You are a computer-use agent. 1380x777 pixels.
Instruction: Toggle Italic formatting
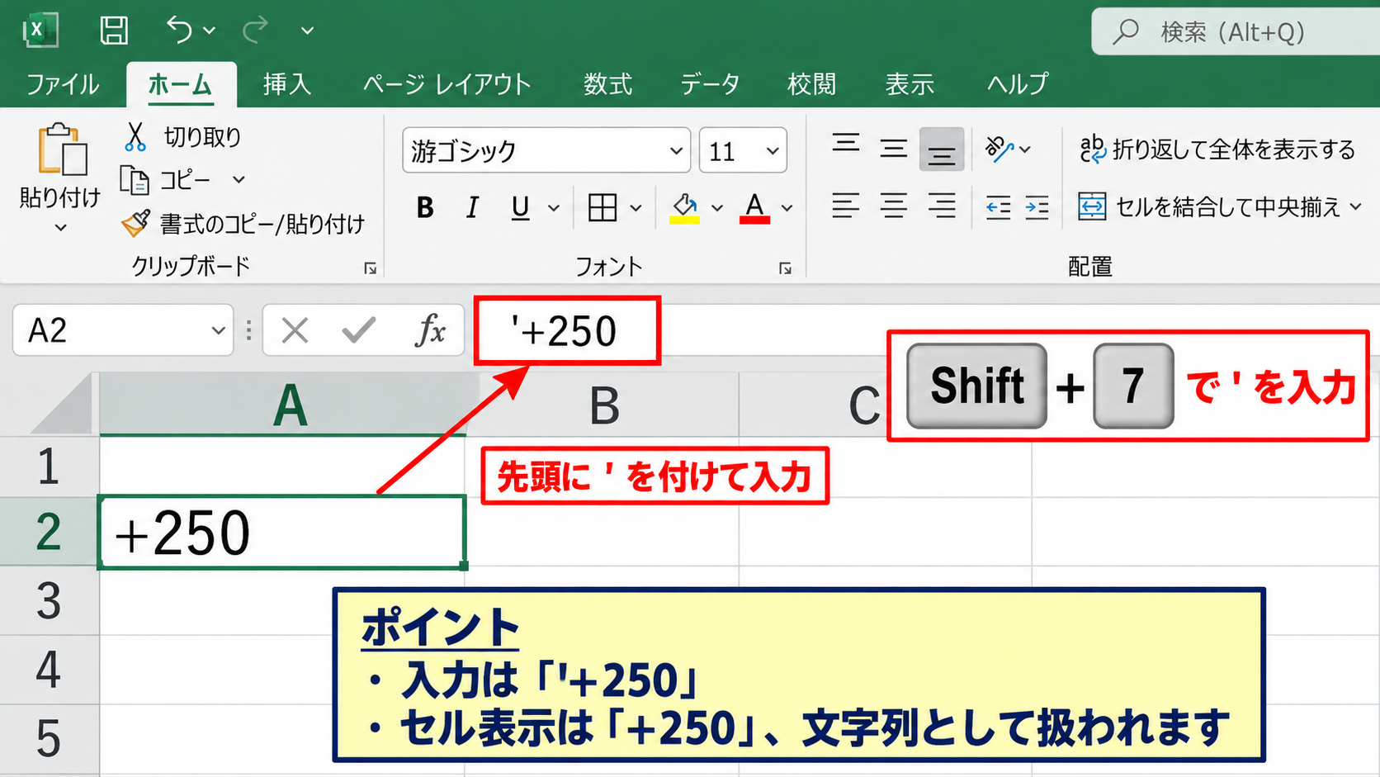472,208
